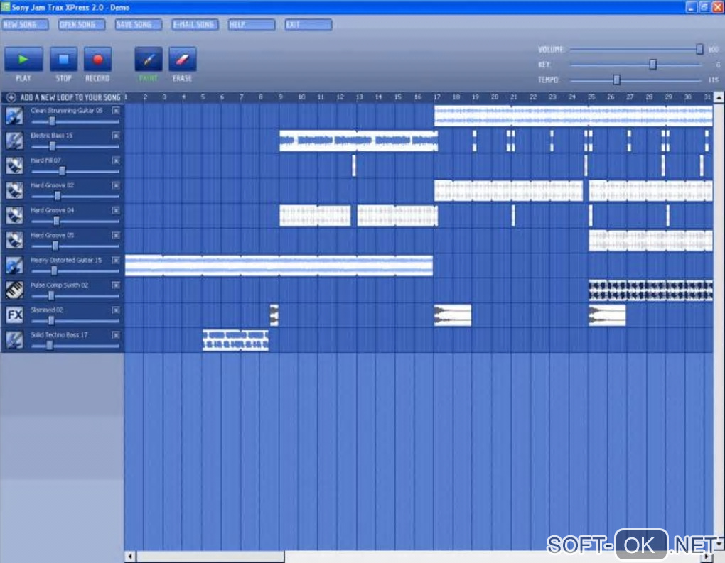The width and height of the screenshot is (725, 563).
Task: Click the Pulse Comp Synth 02 keyboard icon
Action: tap(14, 290)
